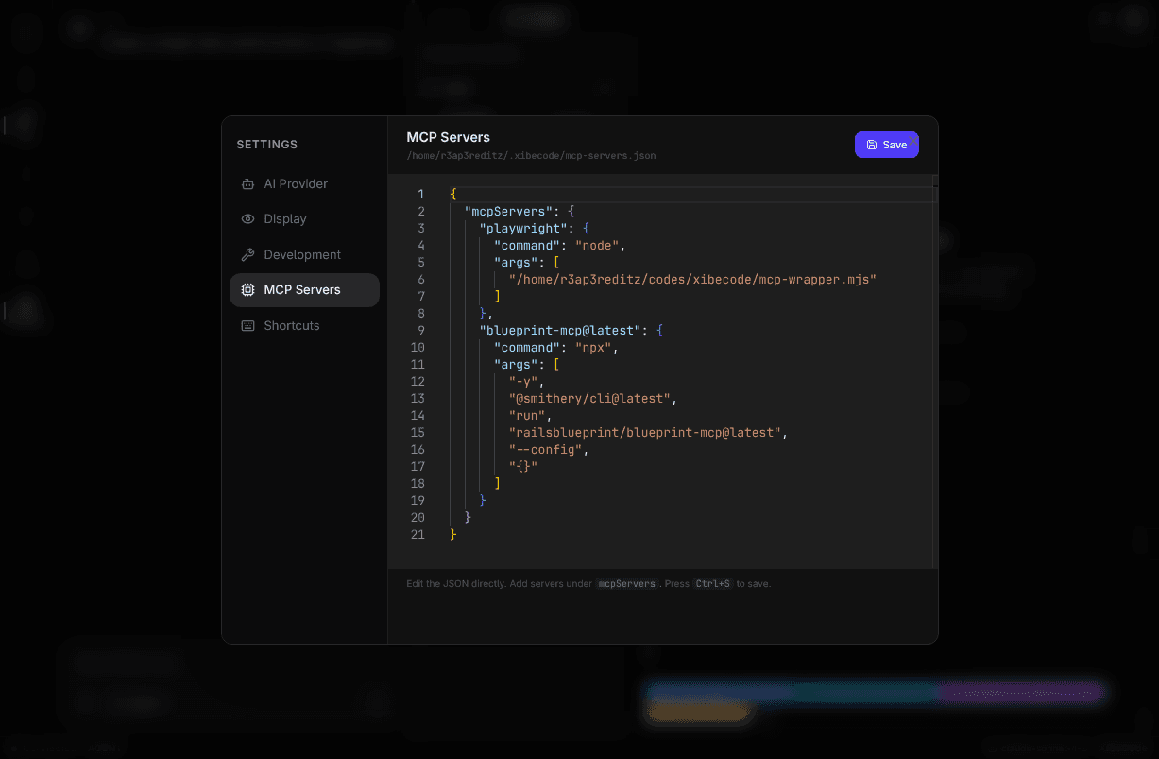Select the wrench icon for Development
1159x759 pixels.
click(247, 254)
